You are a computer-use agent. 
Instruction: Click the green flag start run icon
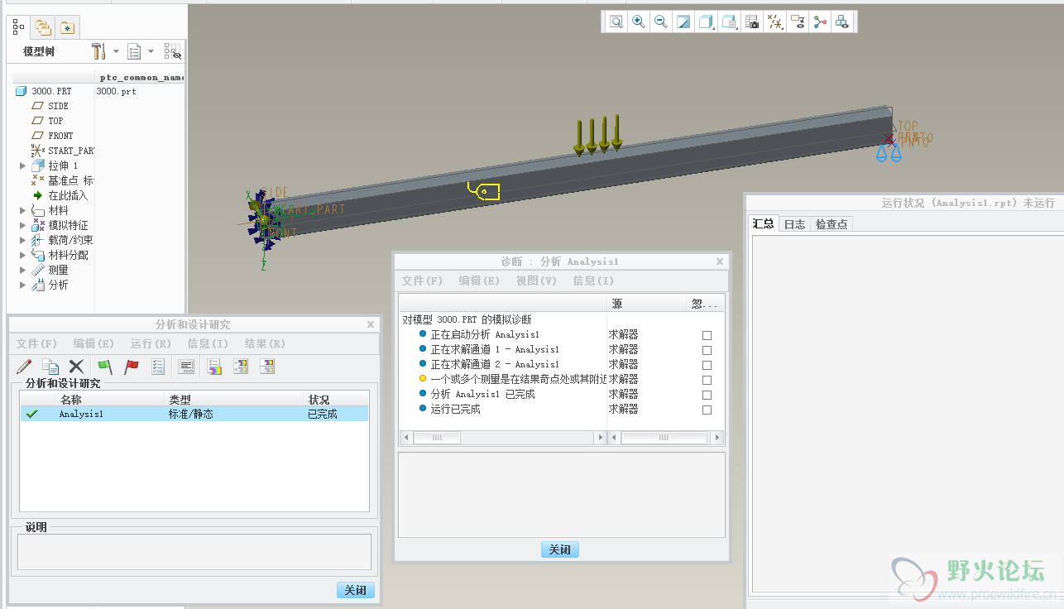105,366
